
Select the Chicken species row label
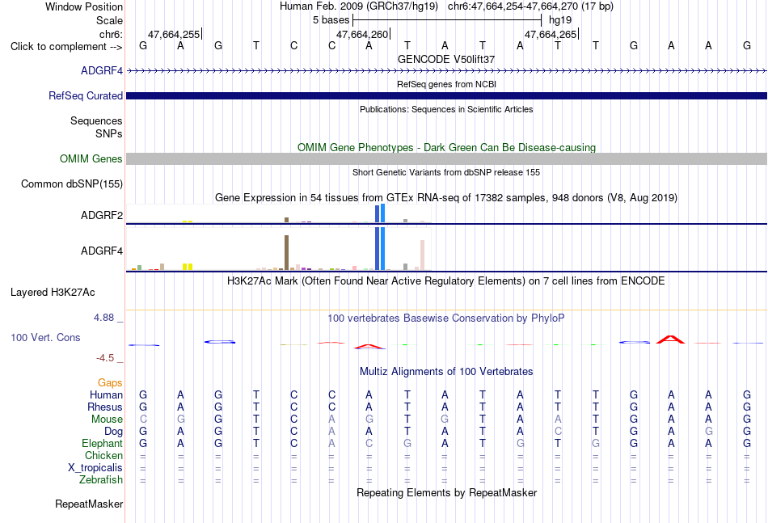[x=103, y=455]
